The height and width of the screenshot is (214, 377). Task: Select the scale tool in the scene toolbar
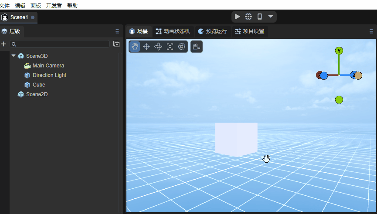(170, 47)
